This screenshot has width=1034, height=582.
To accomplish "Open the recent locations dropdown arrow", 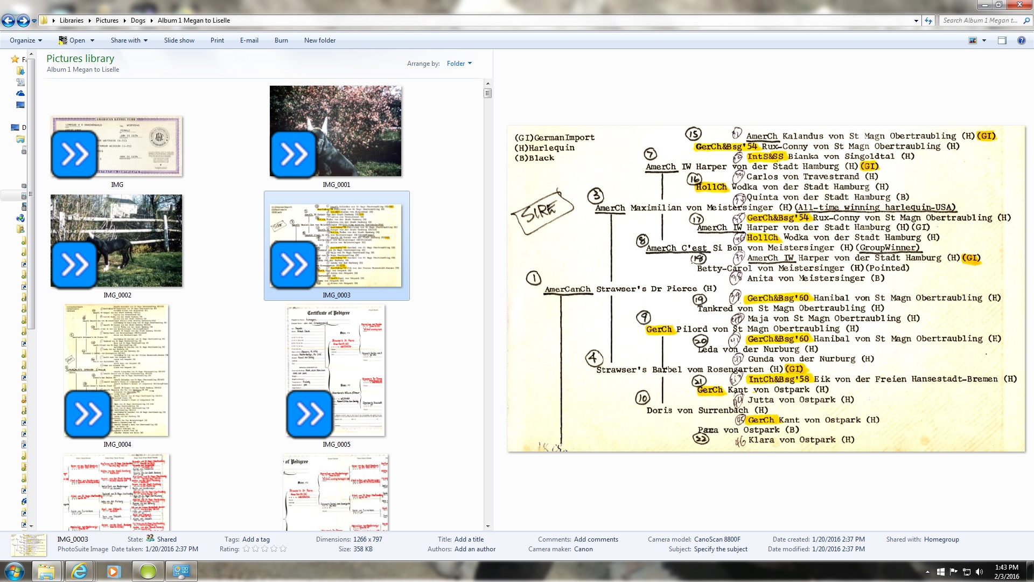I will (x=34, y=21).
